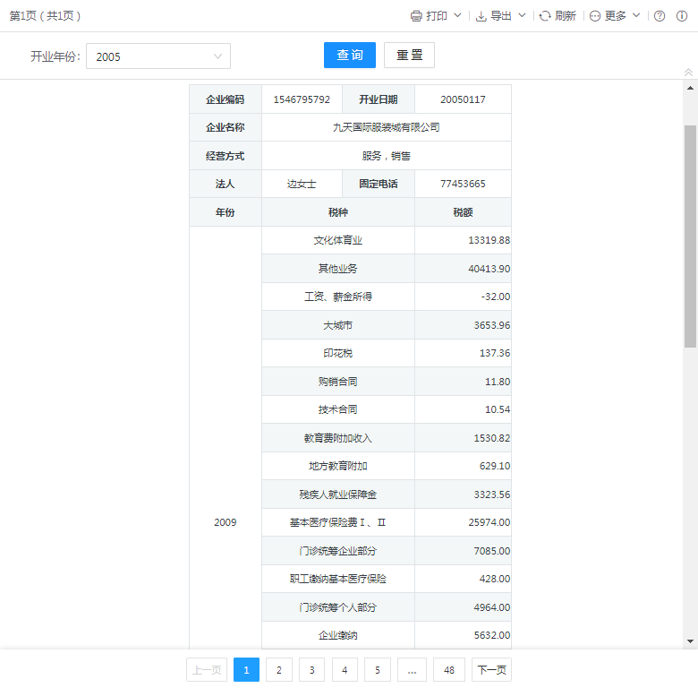
Task: Jump to last page 48
Action: click(449, 670)
